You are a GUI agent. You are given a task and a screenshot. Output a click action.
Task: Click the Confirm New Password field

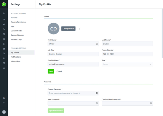click(x=127, y=103)
